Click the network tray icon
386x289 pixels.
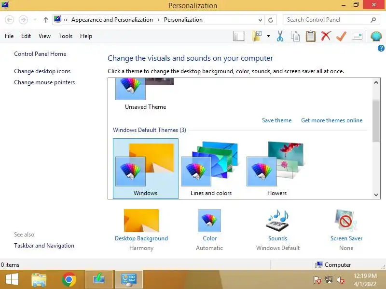[x=329, y=280]
